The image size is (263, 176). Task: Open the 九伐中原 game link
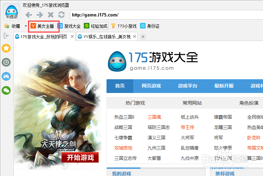(x=190, y=158)
